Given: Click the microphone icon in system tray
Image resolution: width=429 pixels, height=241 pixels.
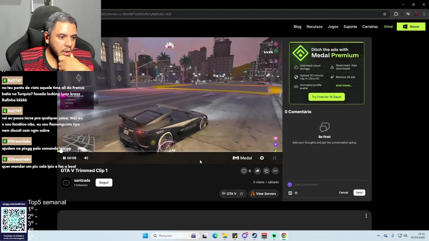Looking at the screenshot, I should [x=392, y=236].
